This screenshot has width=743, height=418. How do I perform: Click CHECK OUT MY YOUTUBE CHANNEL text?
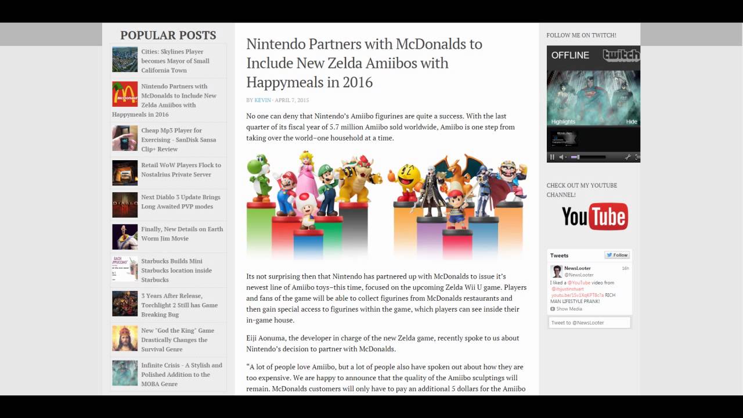[582, 190]
